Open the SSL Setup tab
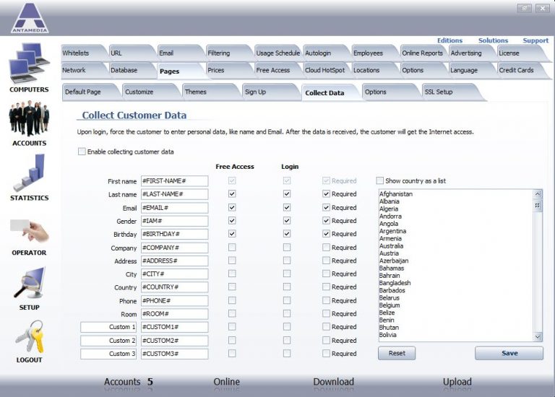555x397 pixels. click(x=448, y=92)
